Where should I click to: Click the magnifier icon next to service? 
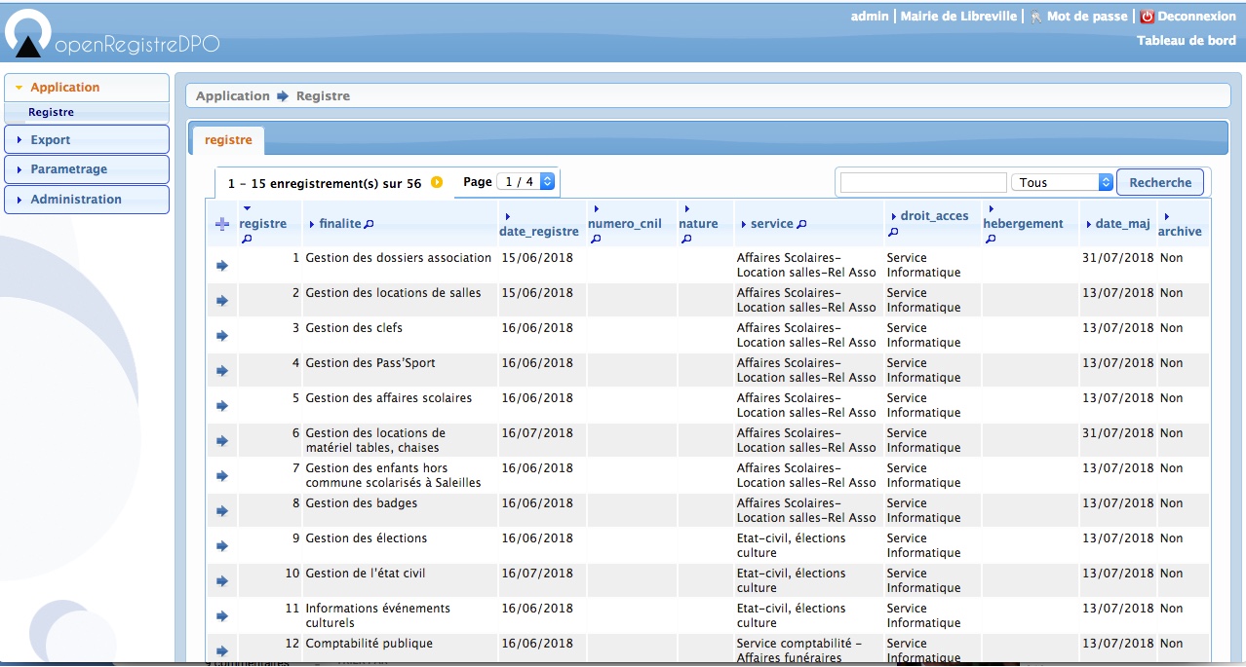pos(801,224)
